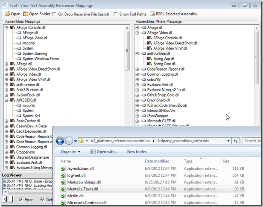Enable On Drop Recursive File Search
The image size is (263, 207).
[x=54, y=14]
